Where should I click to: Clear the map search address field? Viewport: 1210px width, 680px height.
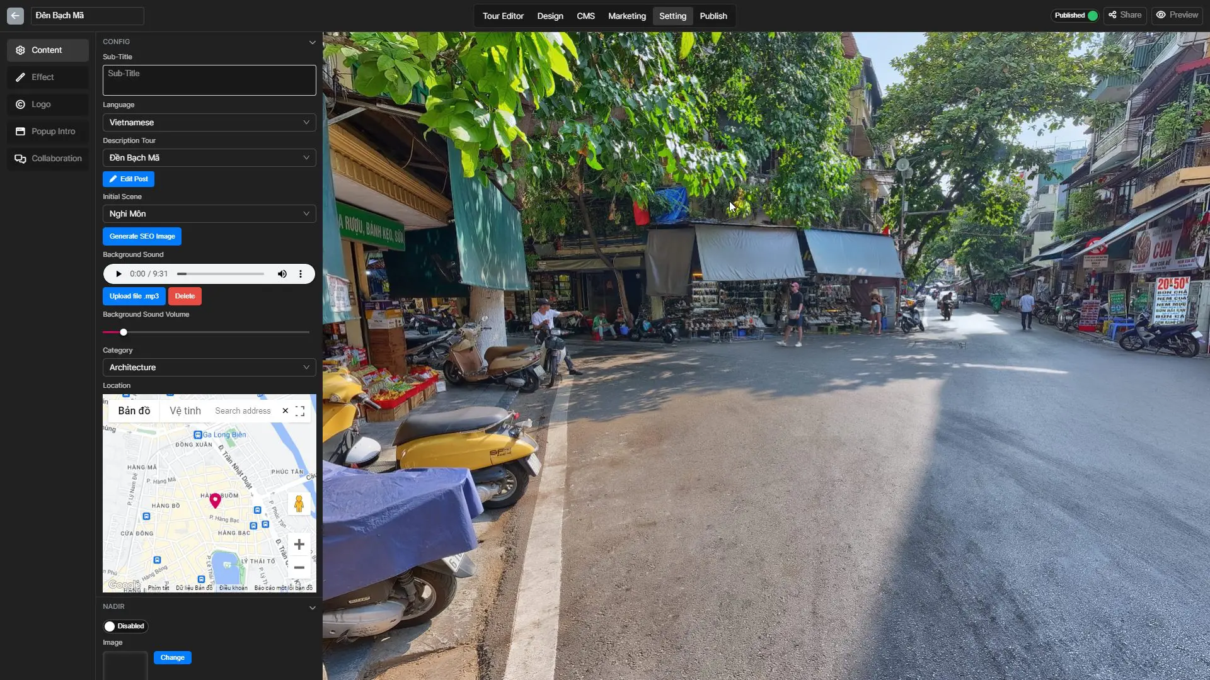coord(285,411)
